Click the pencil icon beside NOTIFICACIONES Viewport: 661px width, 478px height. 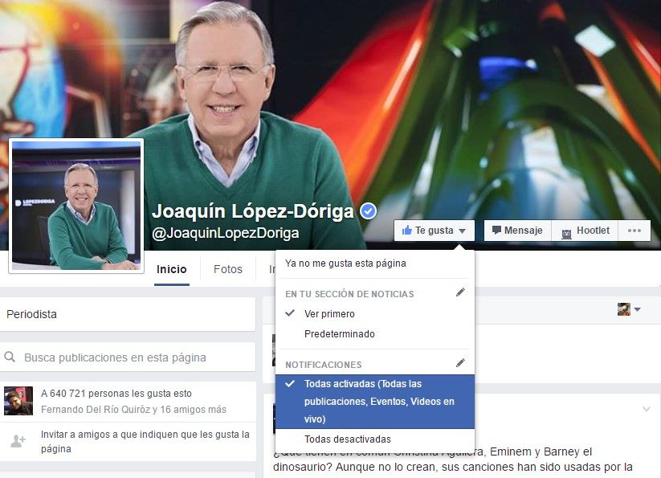[x=460, y=363]
